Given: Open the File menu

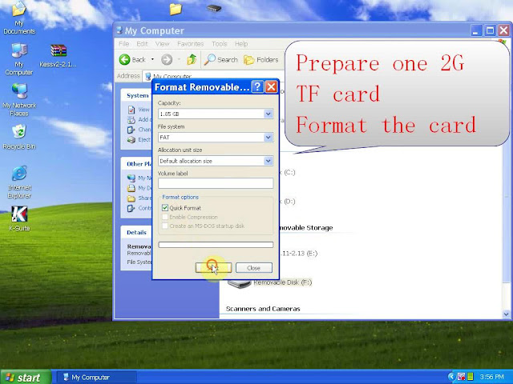Looking at the screenshot, I should click(x=123, y=44).
